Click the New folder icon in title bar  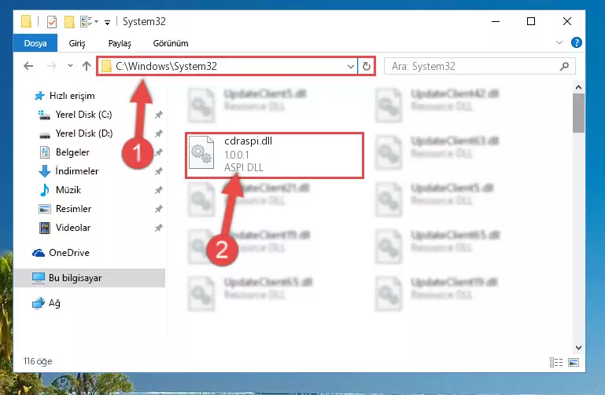pos(69,21)
